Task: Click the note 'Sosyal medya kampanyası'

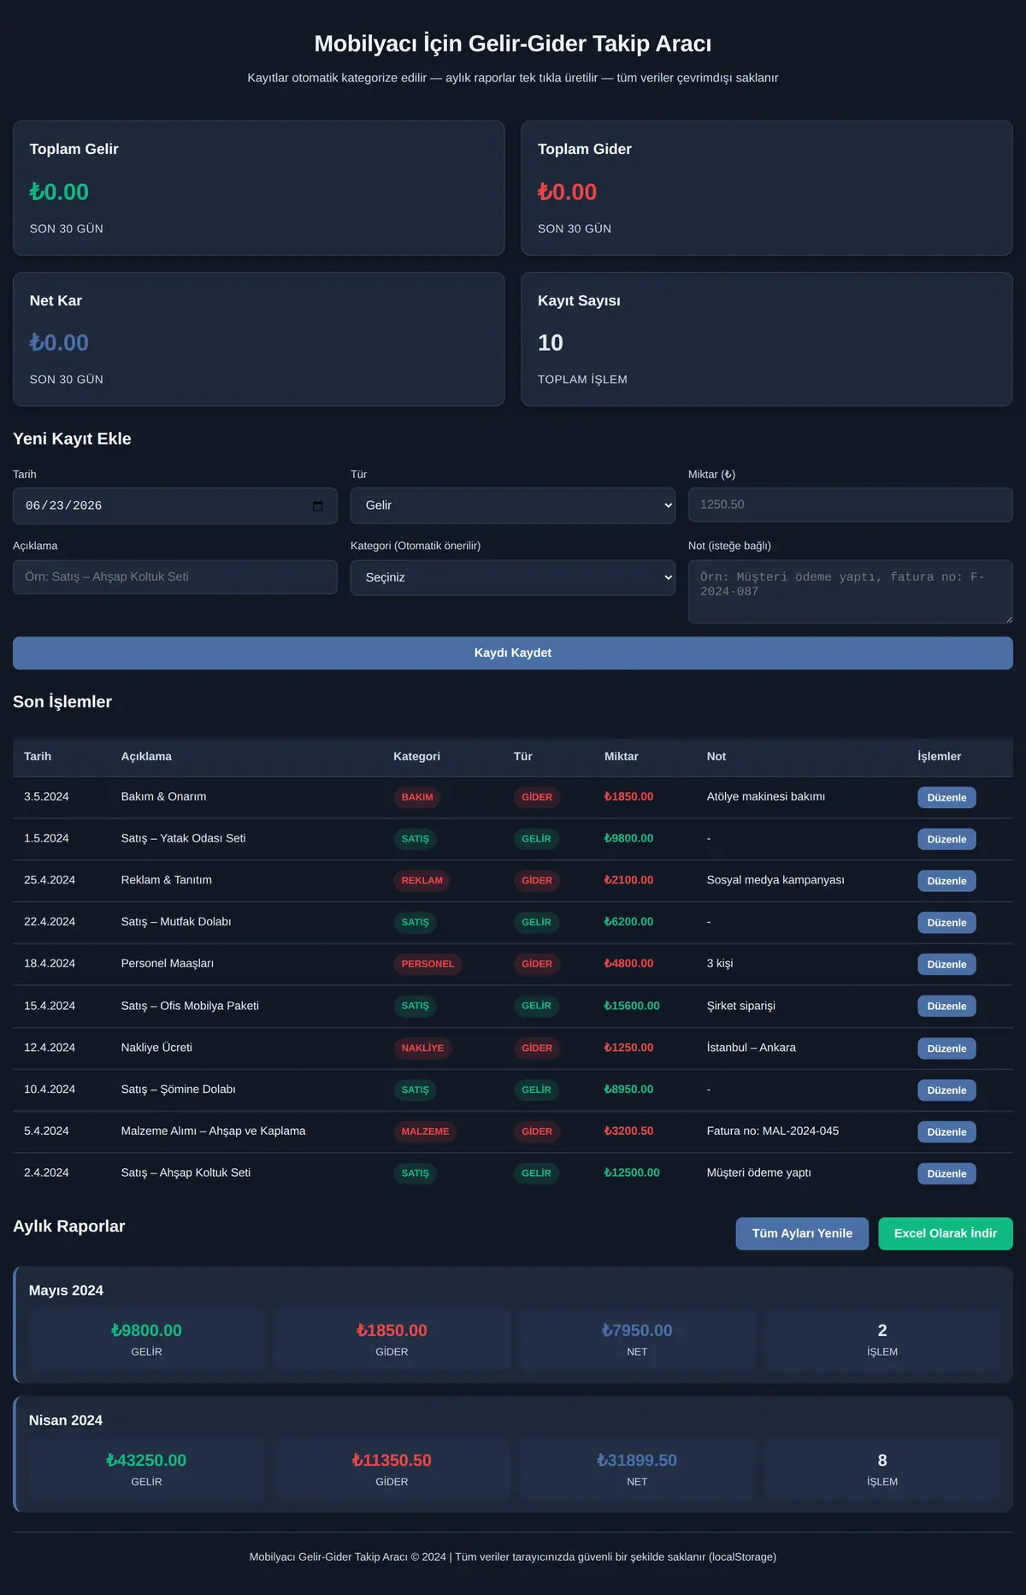Action: (775, 880)
